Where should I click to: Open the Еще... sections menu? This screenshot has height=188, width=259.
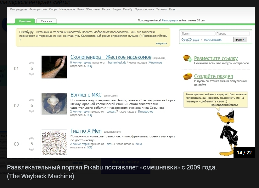(x=173, y=9)
